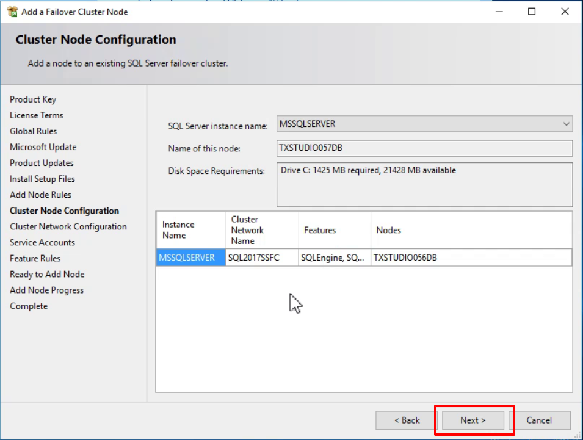Select Complete step in sidebar
The width and height of the screenshot is (583, 440).
tap(29, 306)
